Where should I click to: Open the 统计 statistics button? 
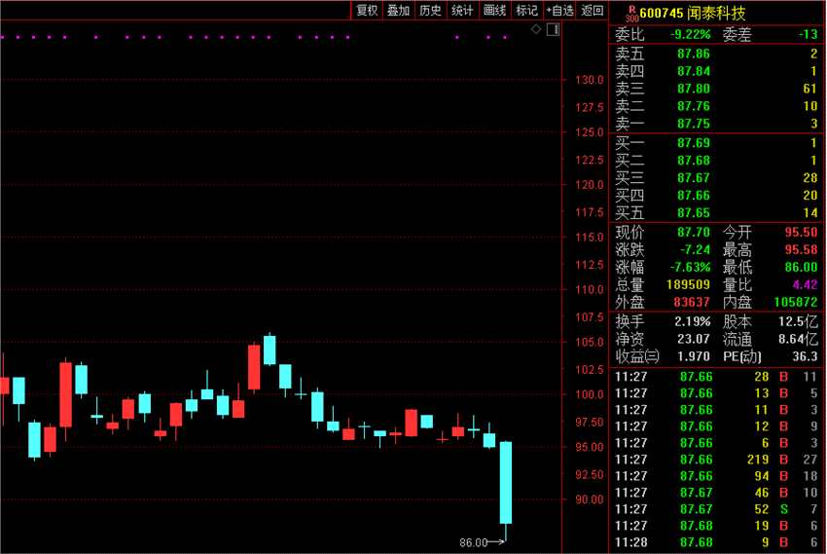462,10
